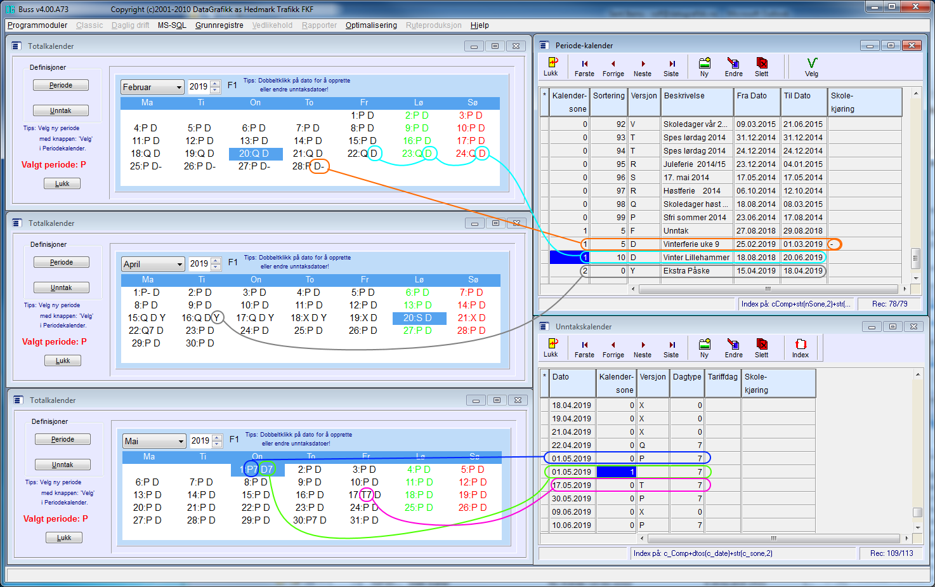Click horizontal scrollbar in Unntakskalender grid
The image size is (935, 587).
(x=775, y=538)
